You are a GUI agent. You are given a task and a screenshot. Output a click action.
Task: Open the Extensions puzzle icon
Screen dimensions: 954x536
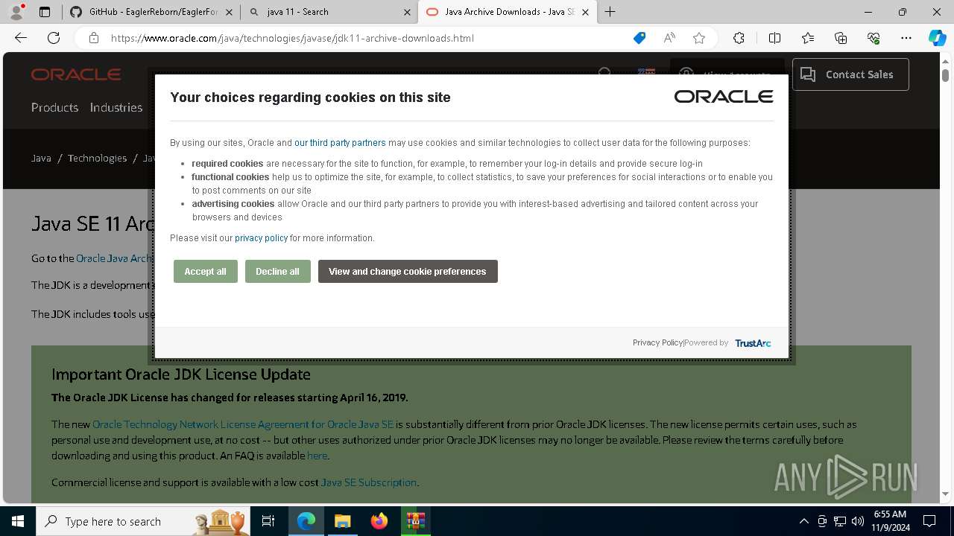click(739, 38)
